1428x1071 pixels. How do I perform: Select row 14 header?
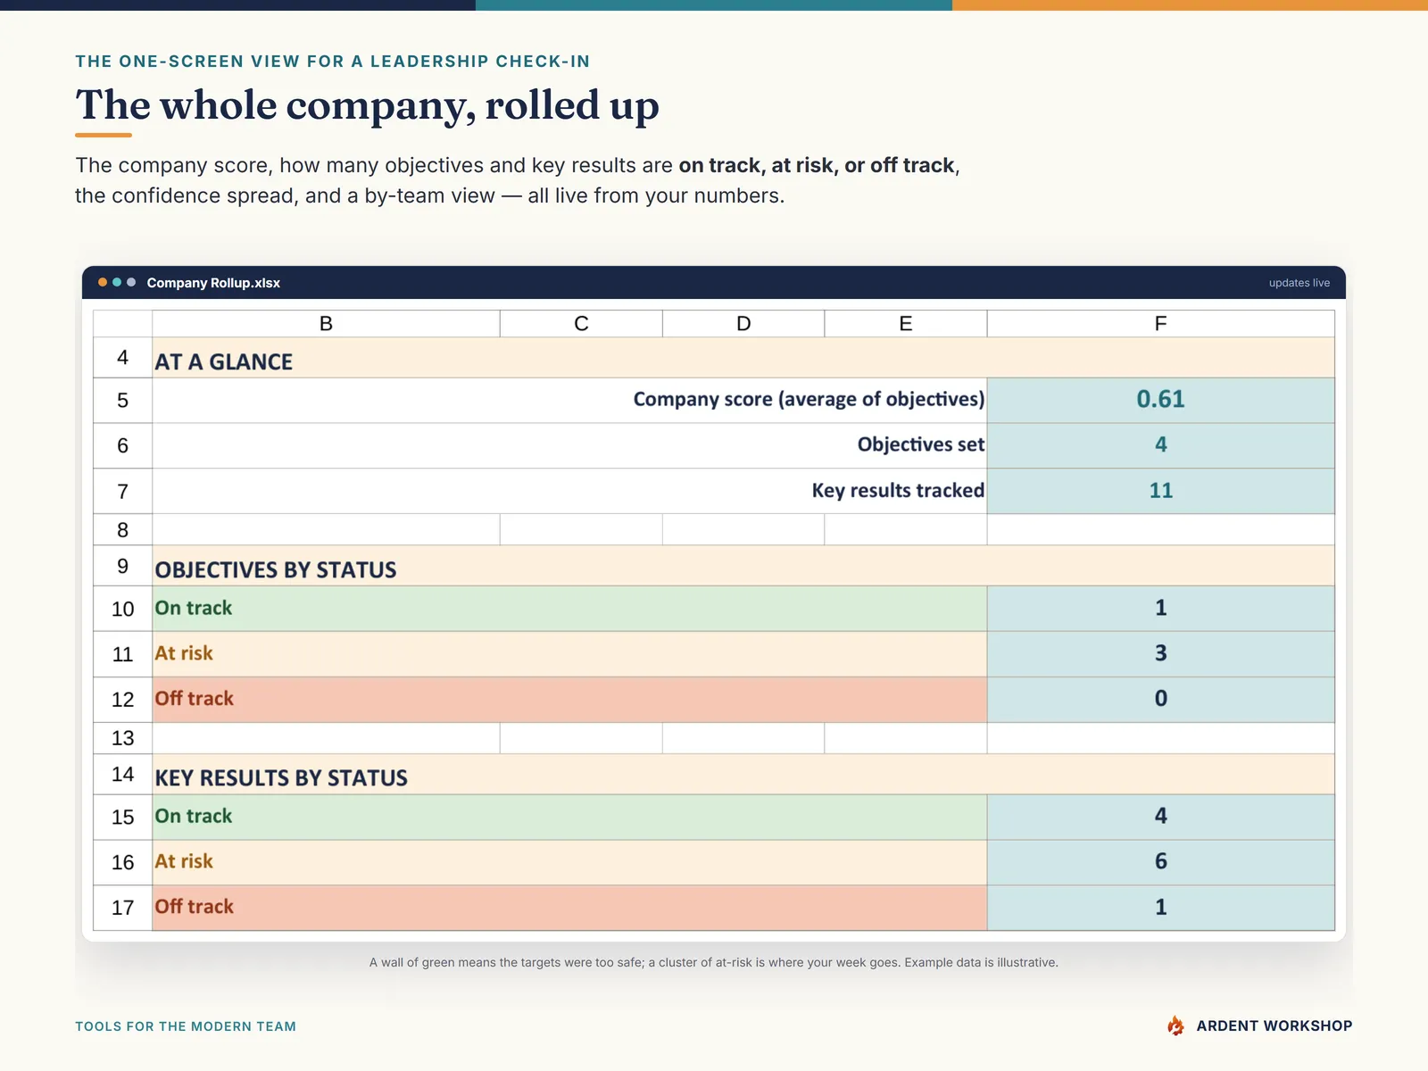pyautogui.click(x=123, y=774)
